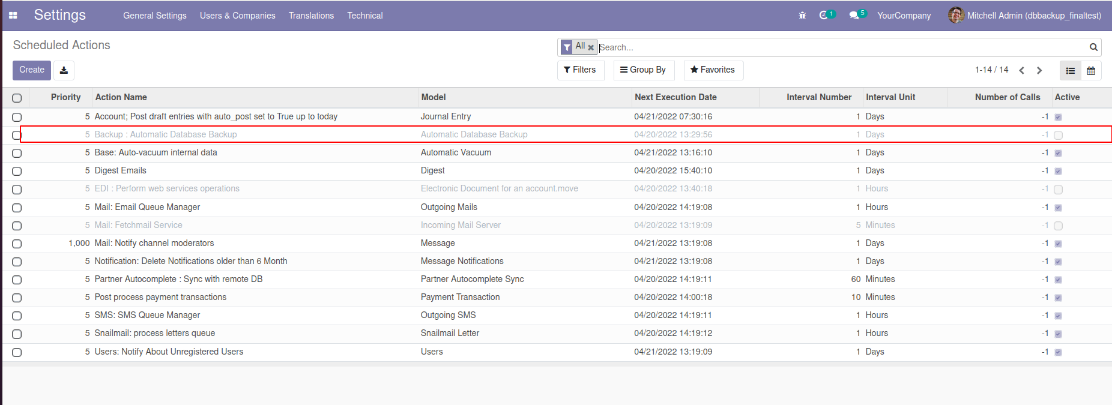The image size is (1112, 405).
Task: Sort by Active column header
Action: pos(1067,97)
